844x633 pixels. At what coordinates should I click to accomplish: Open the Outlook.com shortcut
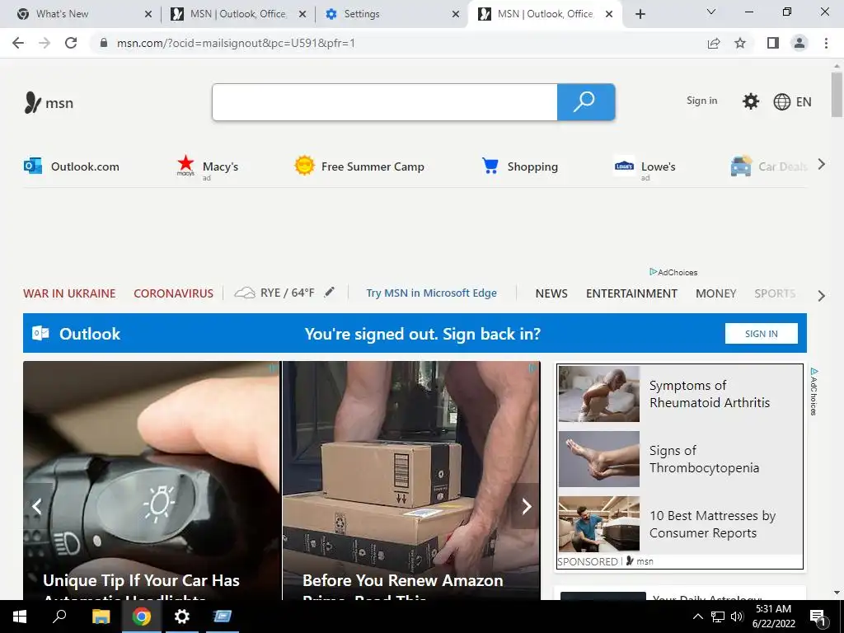pyautogui.click(x=72, y=166)
